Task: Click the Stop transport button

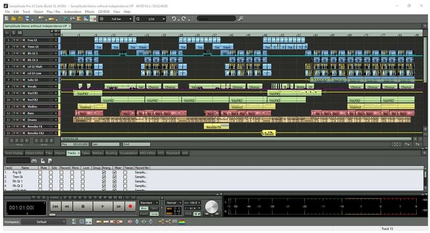Action: coord(83,207)
